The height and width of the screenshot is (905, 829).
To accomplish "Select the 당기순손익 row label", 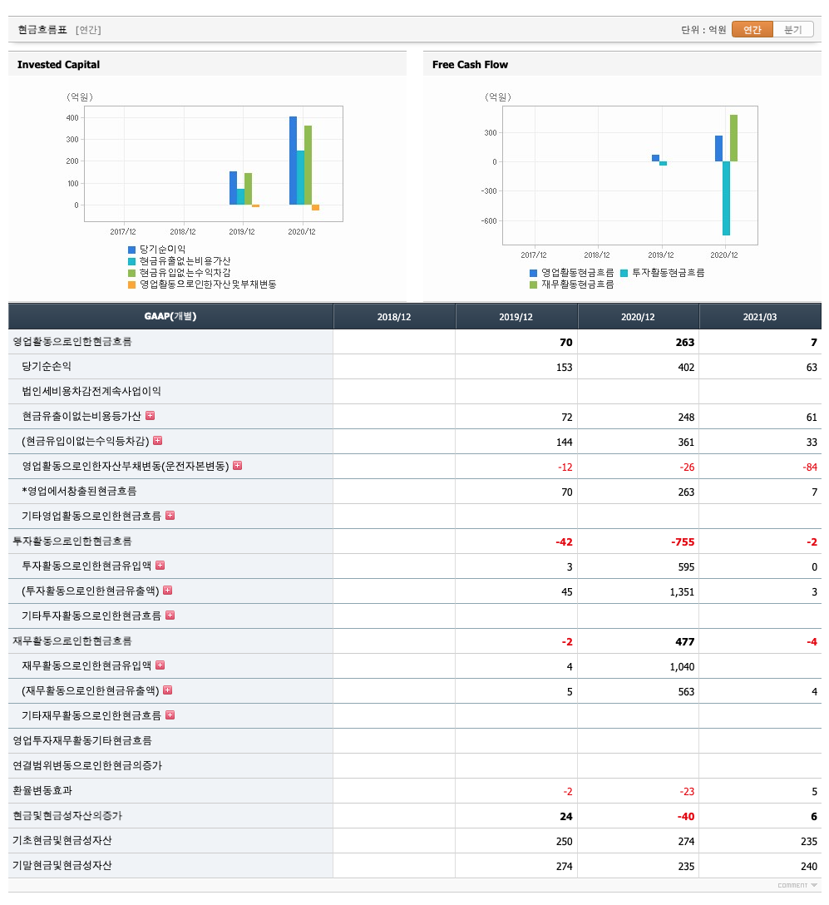I will [47, 366].
